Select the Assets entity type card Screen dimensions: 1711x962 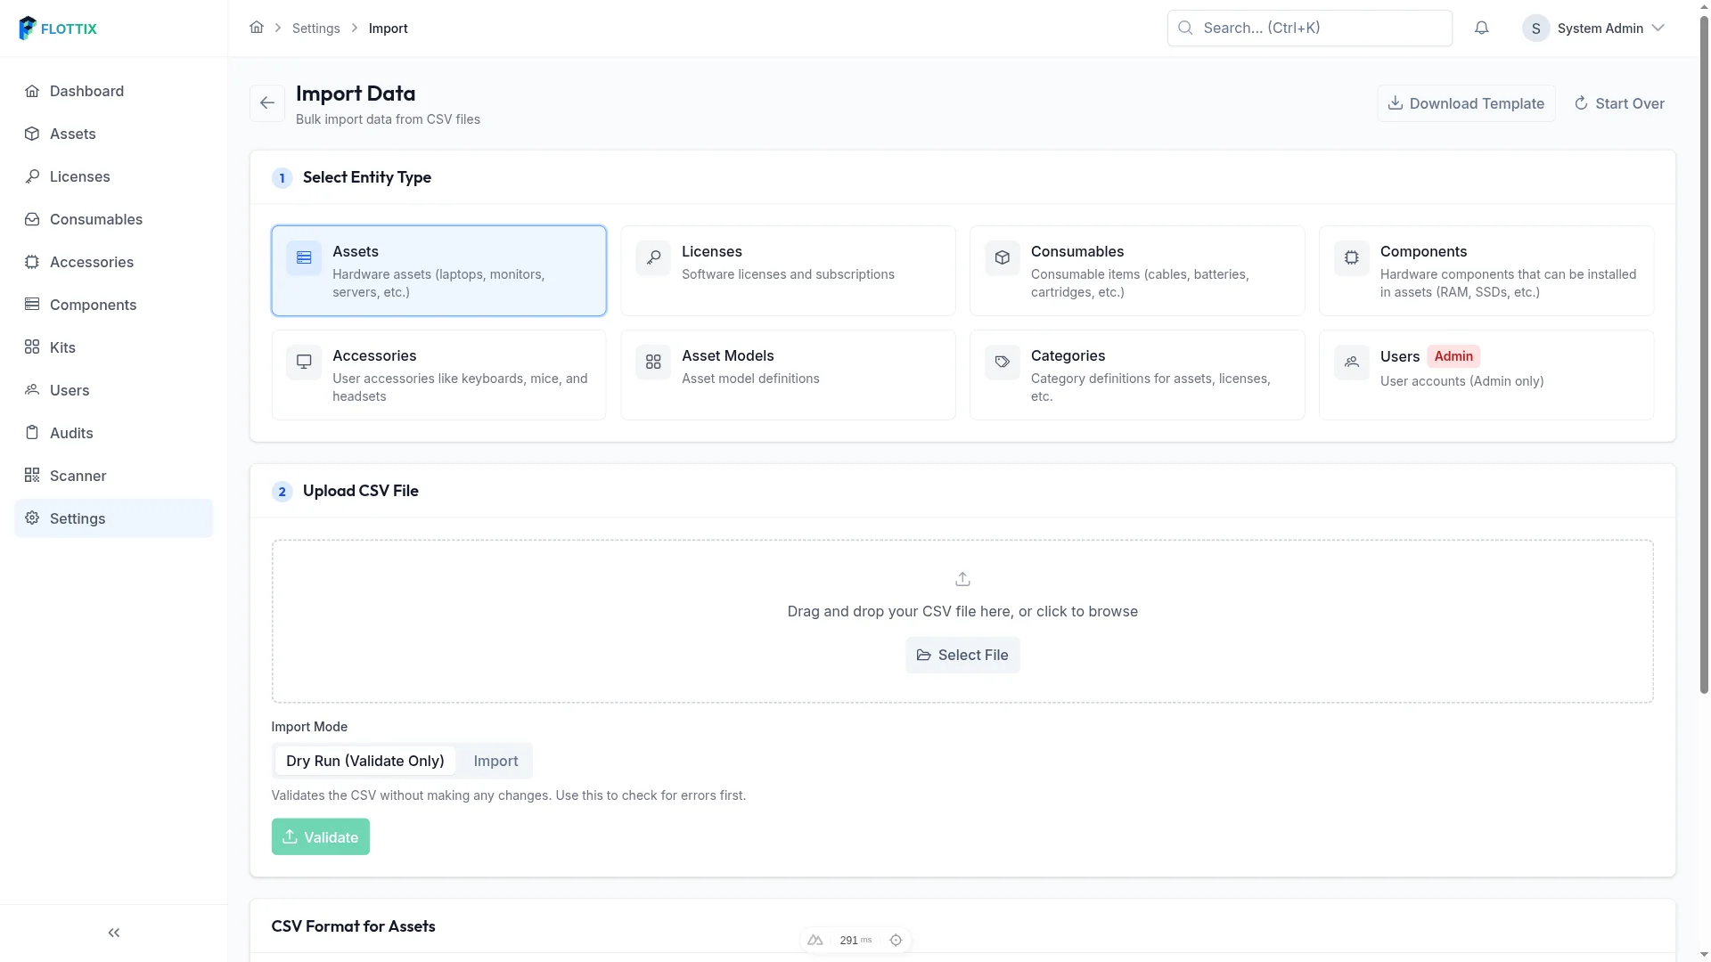coord(438,271)
